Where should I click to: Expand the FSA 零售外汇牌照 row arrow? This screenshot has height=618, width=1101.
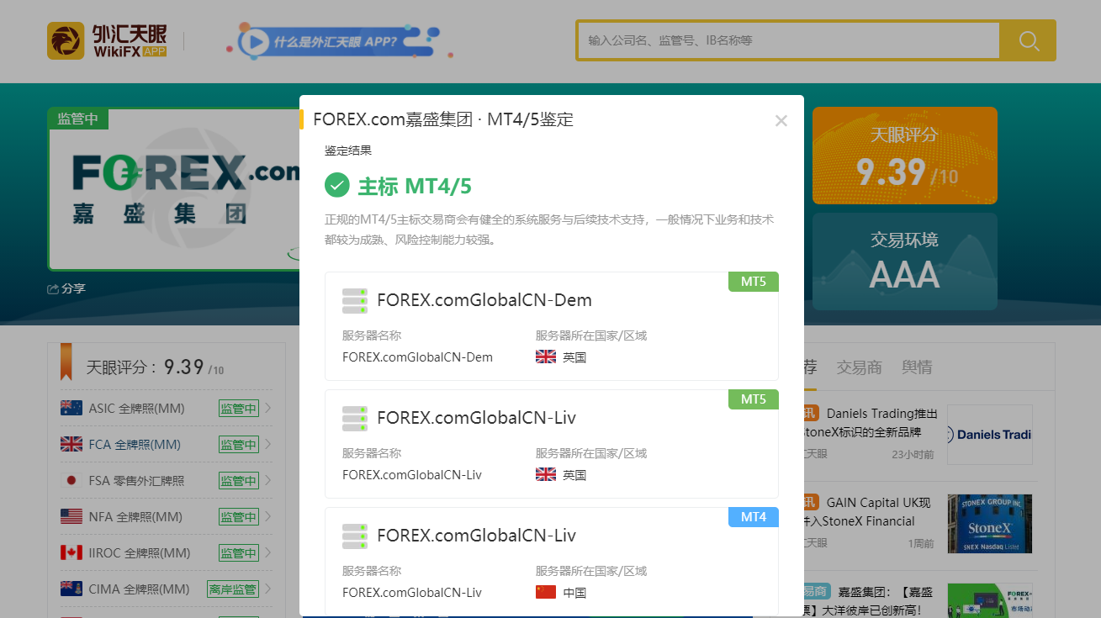point(268,481)
